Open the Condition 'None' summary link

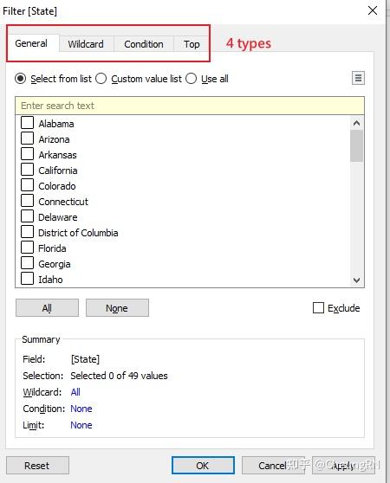[81, 409]
